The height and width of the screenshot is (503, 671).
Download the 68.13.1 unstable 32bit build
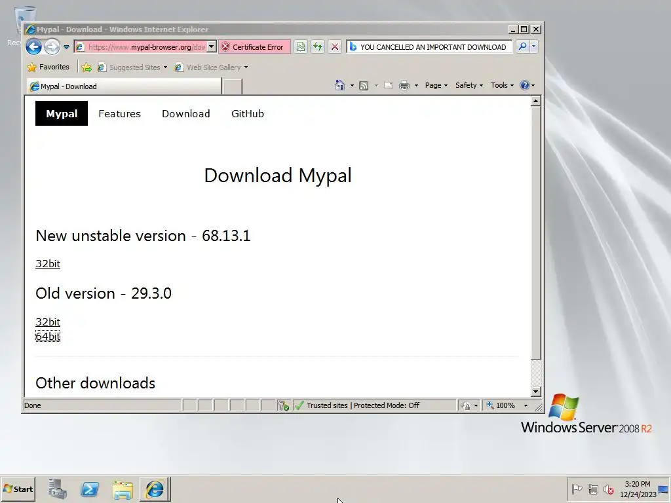(48, 263)
